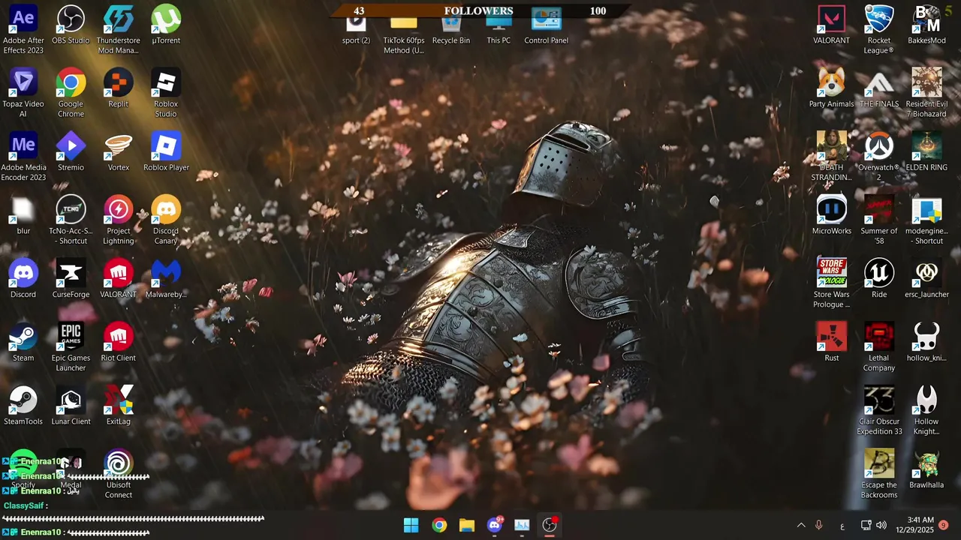
Task: Open Ubisoft Connect desktop shortcut
Action: pyautogui.click(x=118, y=475)
